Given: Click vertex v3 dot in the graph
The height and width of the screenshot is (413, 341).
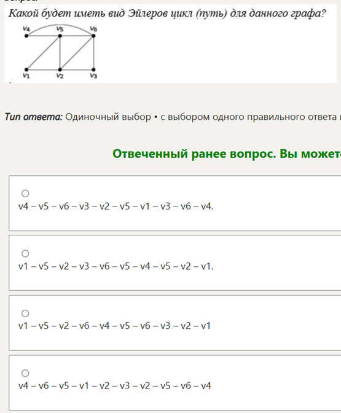Looking at the screenshot, I should point(93,70).
